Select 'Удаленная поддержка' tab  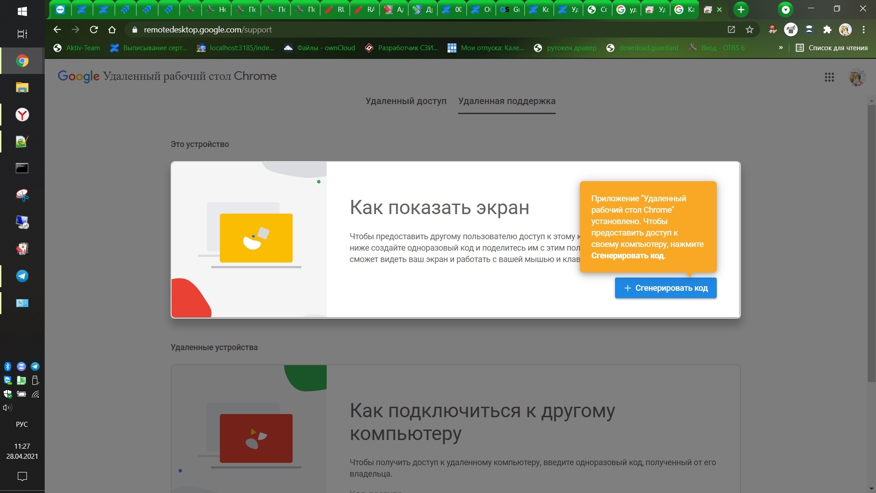coord(507,101)
